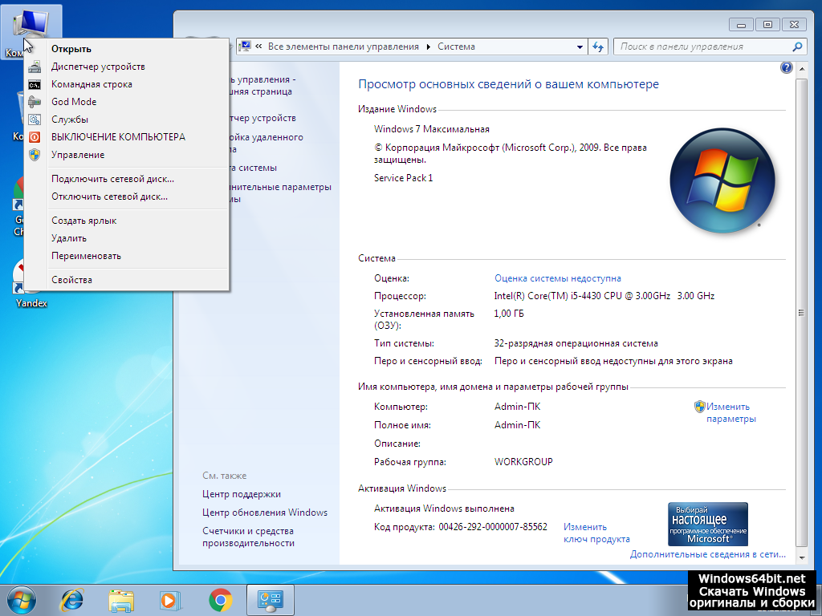Click the gear icon next to Службы
Viewport: 822px width, 616px height.
click(35, 120)
